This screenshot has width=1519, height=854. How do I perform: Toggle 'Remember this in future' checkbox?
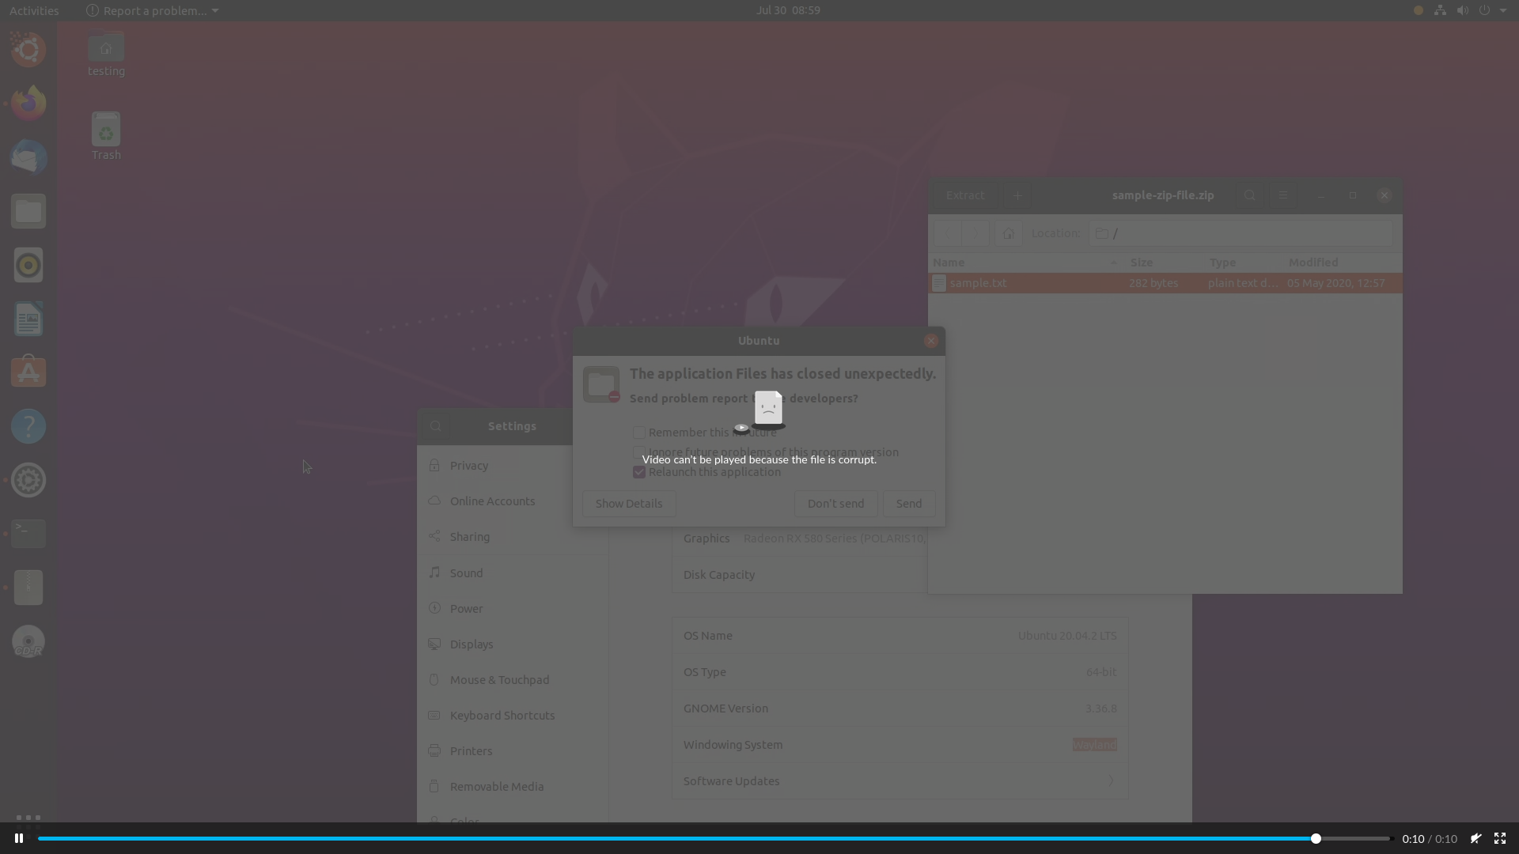[x=639, y=433]
